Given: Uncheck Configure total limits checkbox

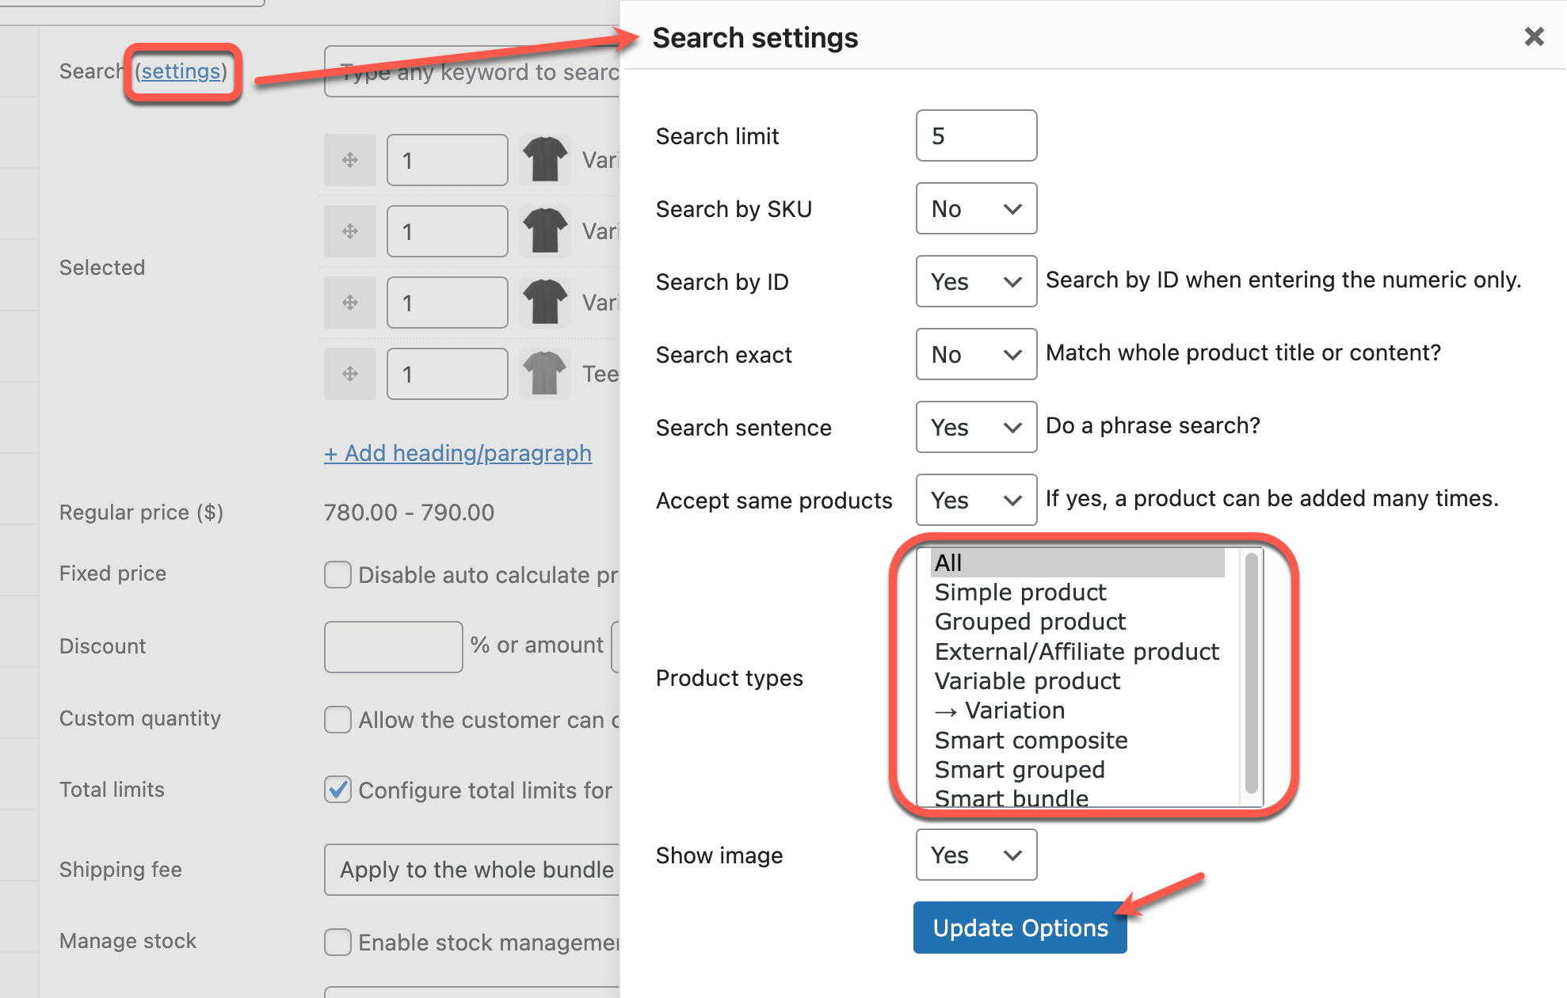Looking at the screenshot, I should click(x=338, y=790).
